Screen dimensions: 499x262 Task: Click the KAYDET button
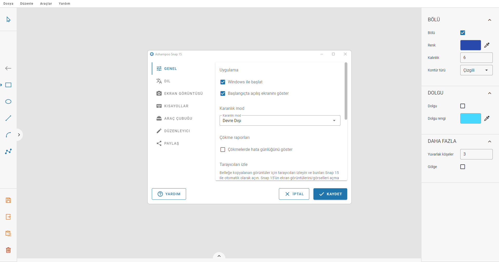[330, 194]
